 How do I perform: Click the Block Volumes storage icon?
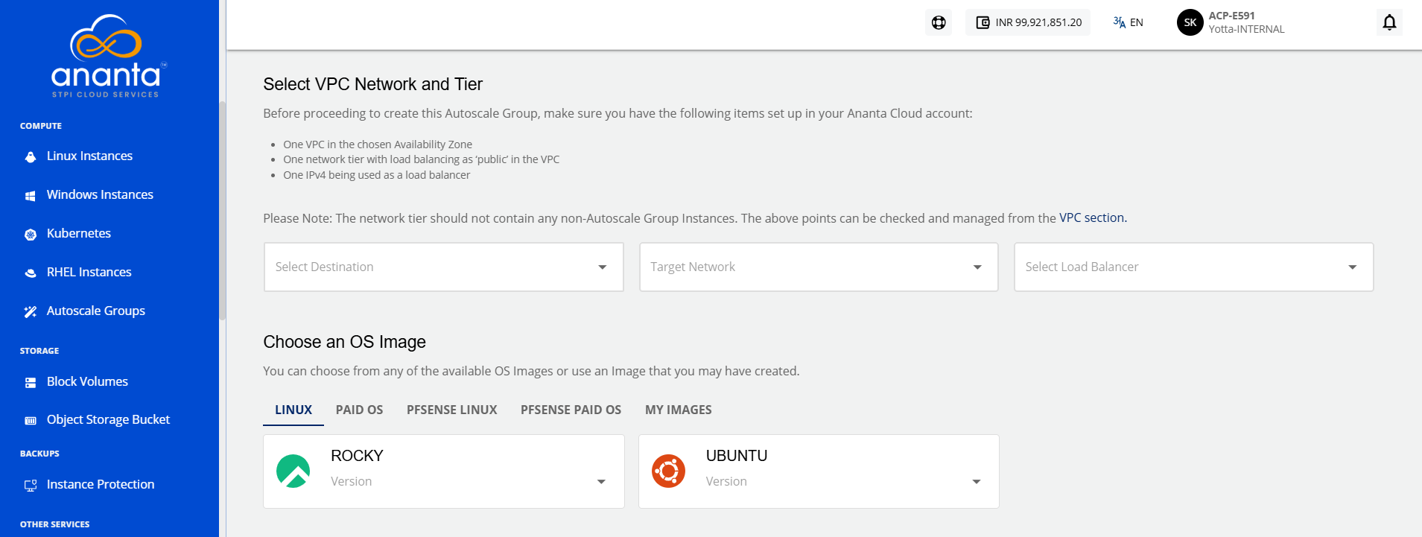[x=31, y=382]
